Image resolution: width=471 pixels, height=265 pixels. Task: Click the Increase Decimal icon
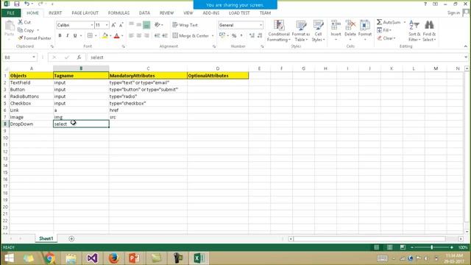click(252, 36)
